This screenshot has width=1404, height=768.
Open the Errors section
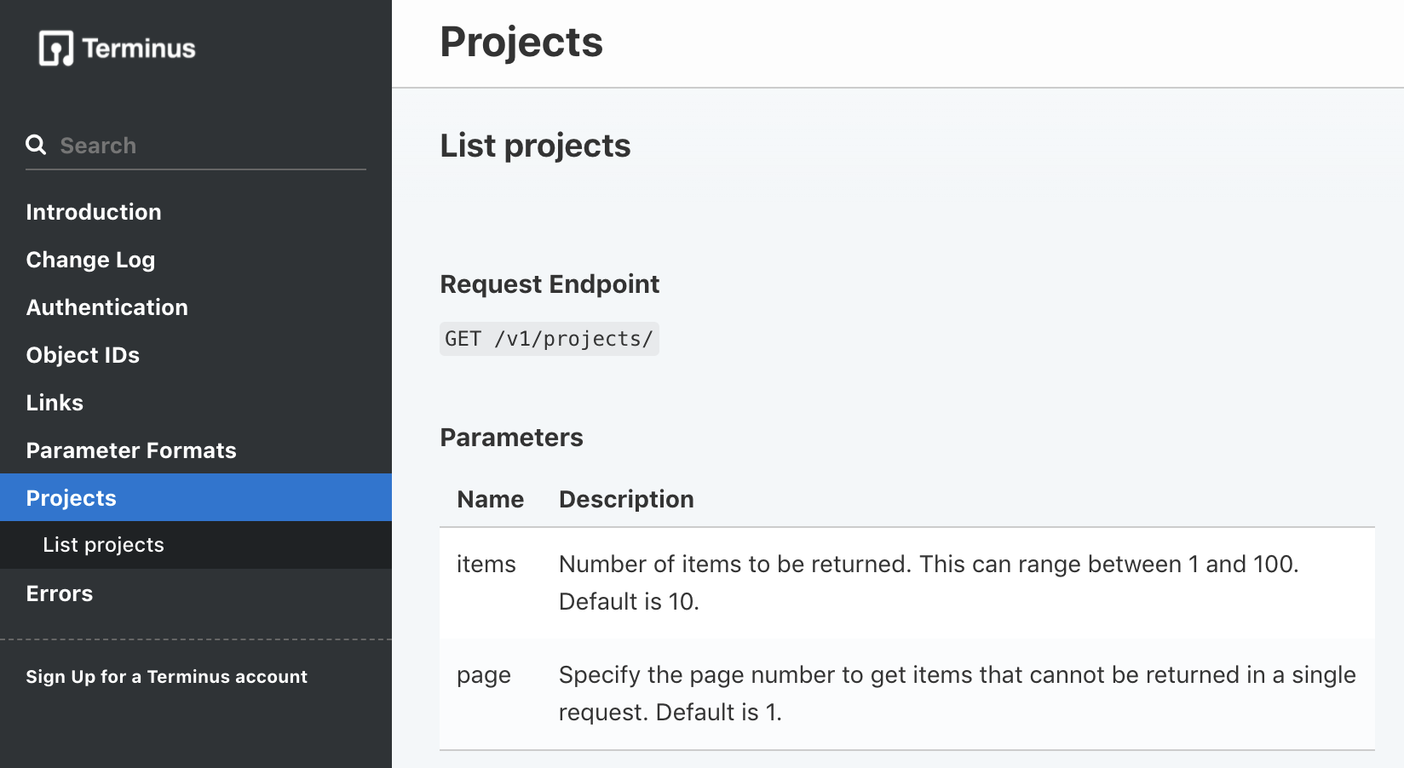click(60, 593)
